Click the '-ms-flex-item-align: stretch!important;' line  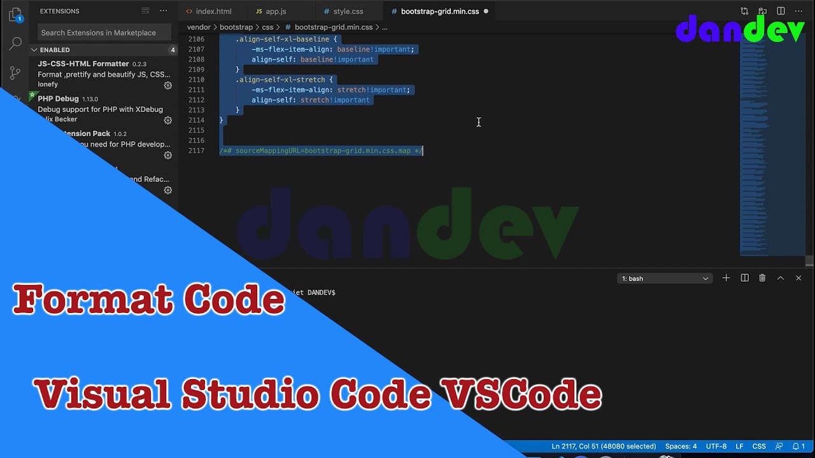point(331,90)
